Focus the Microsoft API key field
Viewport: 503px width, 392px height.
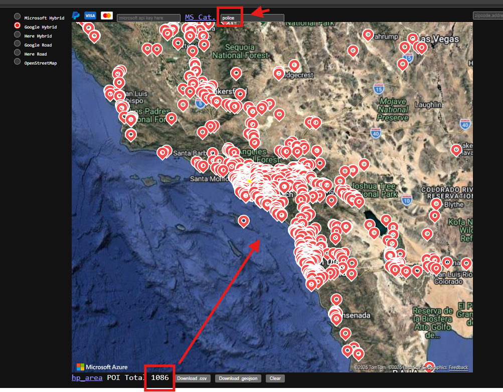click(x=148, y=18)
